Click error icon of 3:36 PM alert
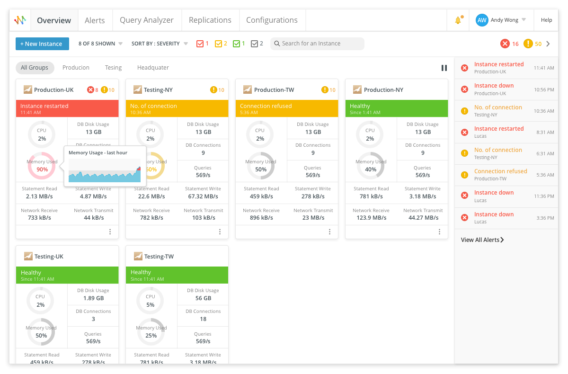 465,218
